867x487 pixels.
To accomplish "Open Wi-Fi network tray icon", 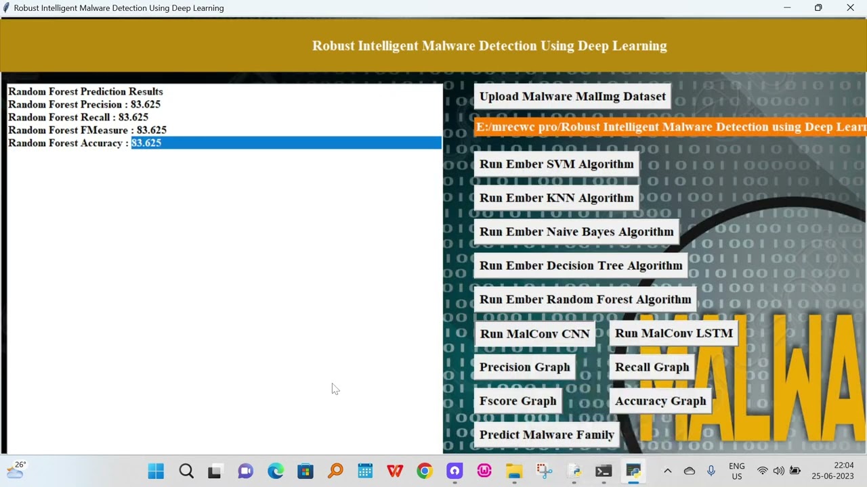I will [763, 471].
